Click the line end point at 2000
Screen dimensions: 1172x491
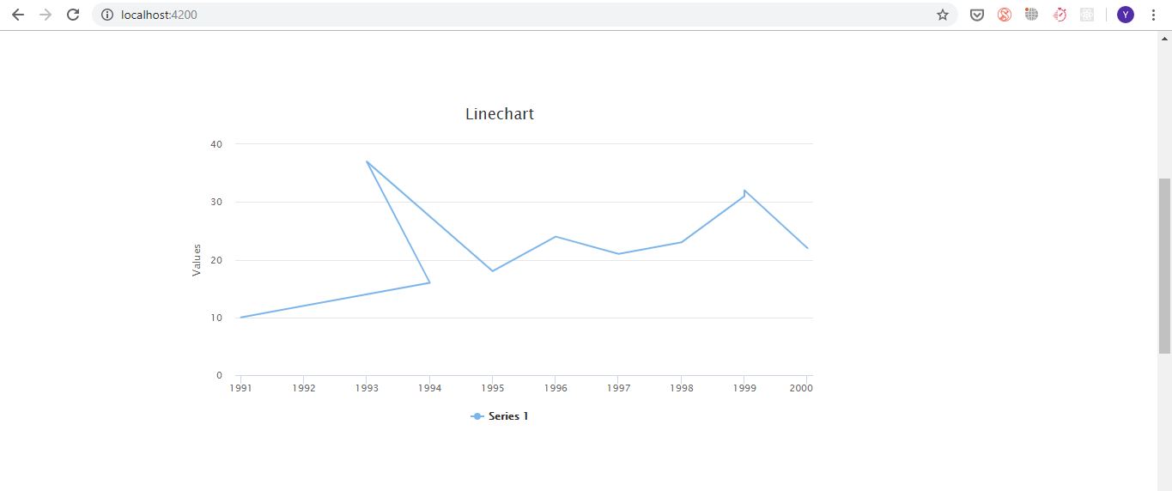(807, 248)
